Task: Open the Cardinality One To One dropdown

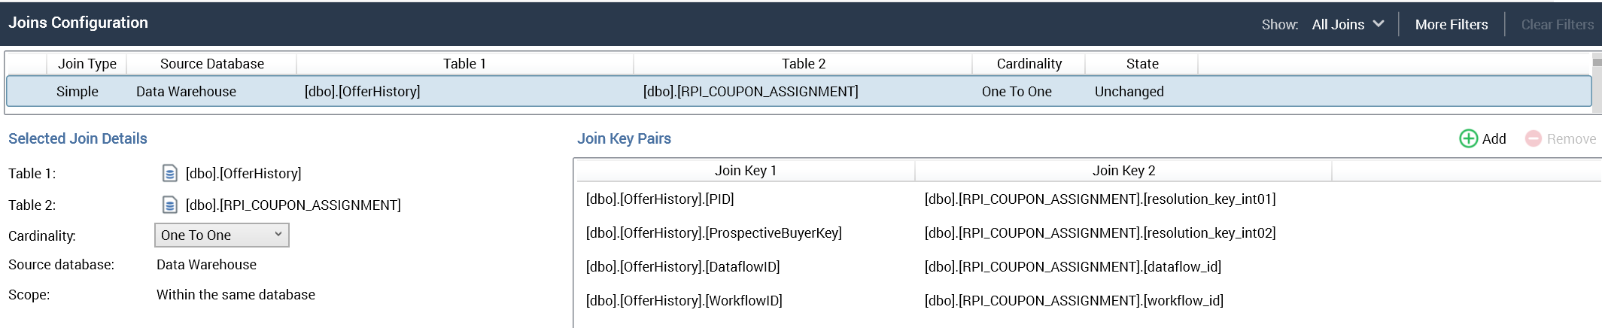Action: tap(221, 235)
